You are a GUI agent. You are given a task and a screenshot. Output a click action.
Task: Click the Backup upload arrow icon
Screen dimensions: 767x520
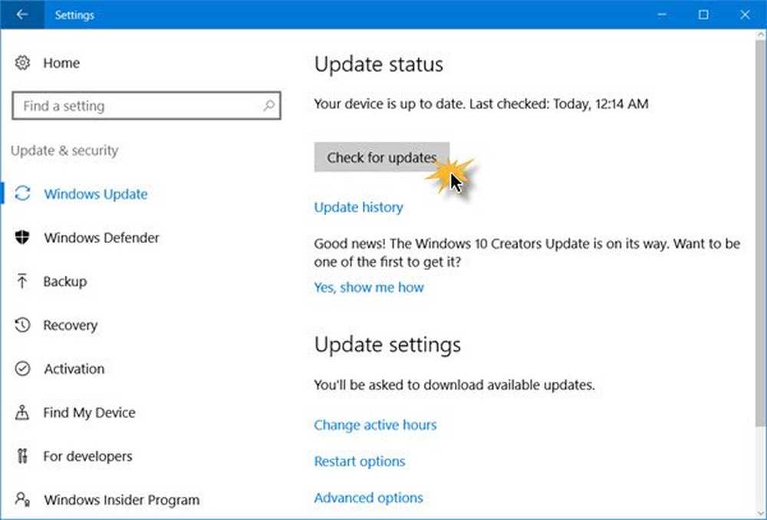pos(22,281)
